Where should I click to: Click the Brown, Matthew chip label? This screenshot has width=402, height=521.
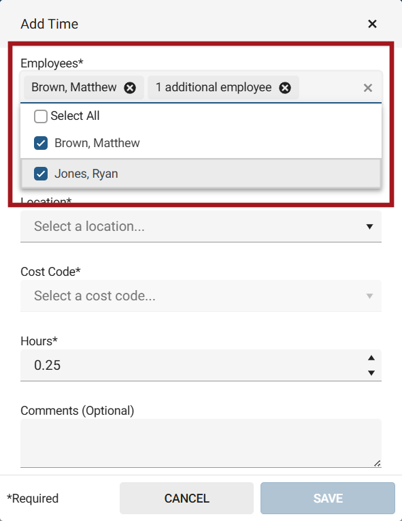tap(74, 87)
